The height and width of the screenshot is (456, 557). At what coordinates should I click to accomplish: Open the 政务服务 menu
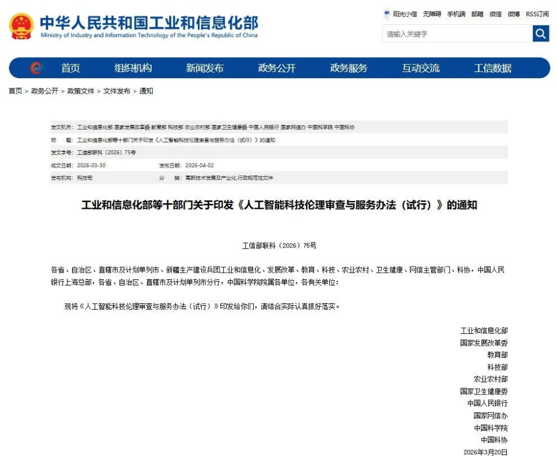[349, 67]
